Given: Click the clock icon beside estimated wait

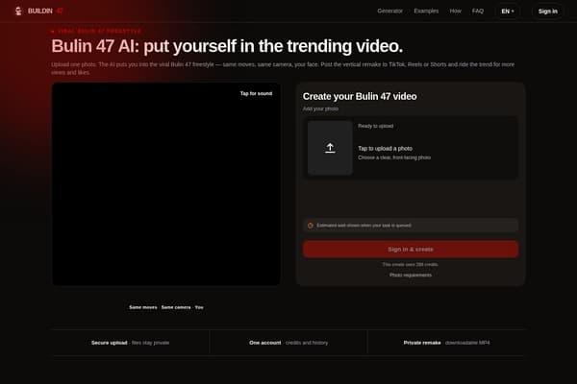Looking at the screenshot, I should [x=311, y=226].
